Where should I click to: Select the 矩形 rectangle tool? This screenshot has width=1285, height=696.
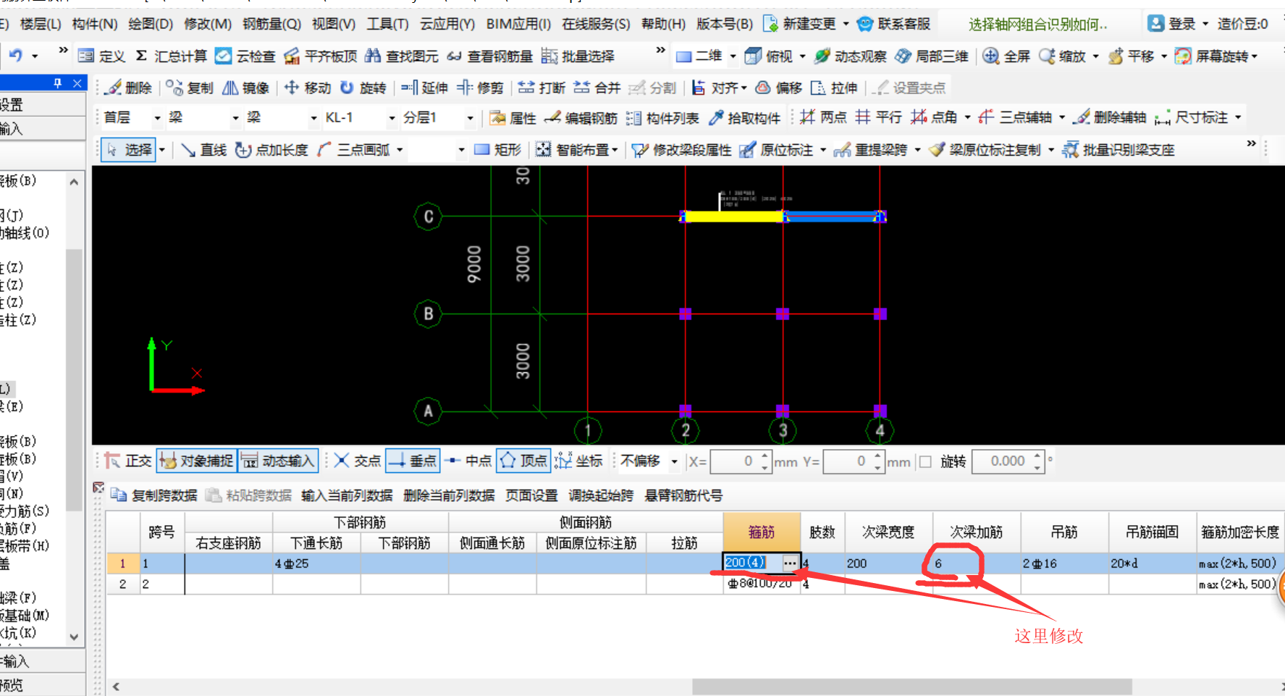[497, 150]
